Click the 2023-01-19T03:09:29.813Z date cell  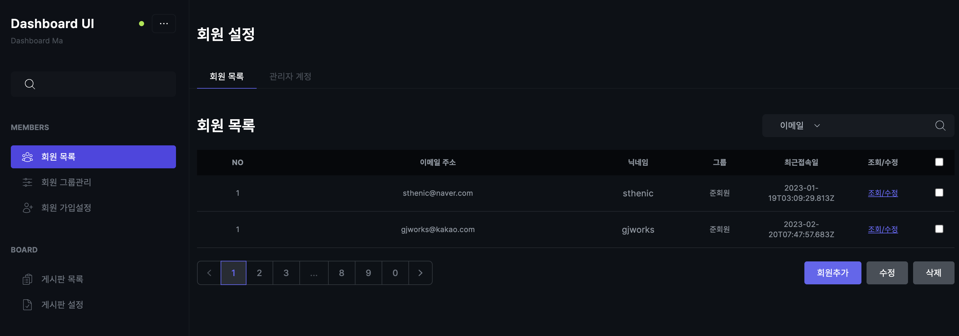point(801,193)
